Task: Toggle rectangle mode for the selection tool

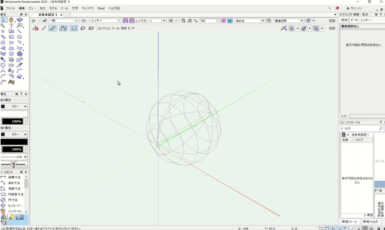Action: (x=74, y=28)
